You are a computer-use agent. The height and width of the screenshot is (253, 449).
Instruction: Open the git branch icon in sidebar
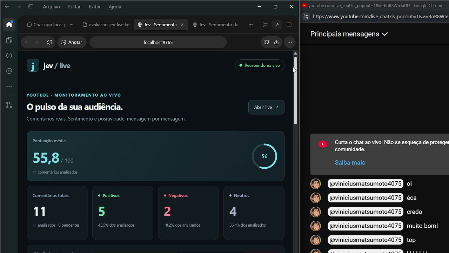(9, 105)
